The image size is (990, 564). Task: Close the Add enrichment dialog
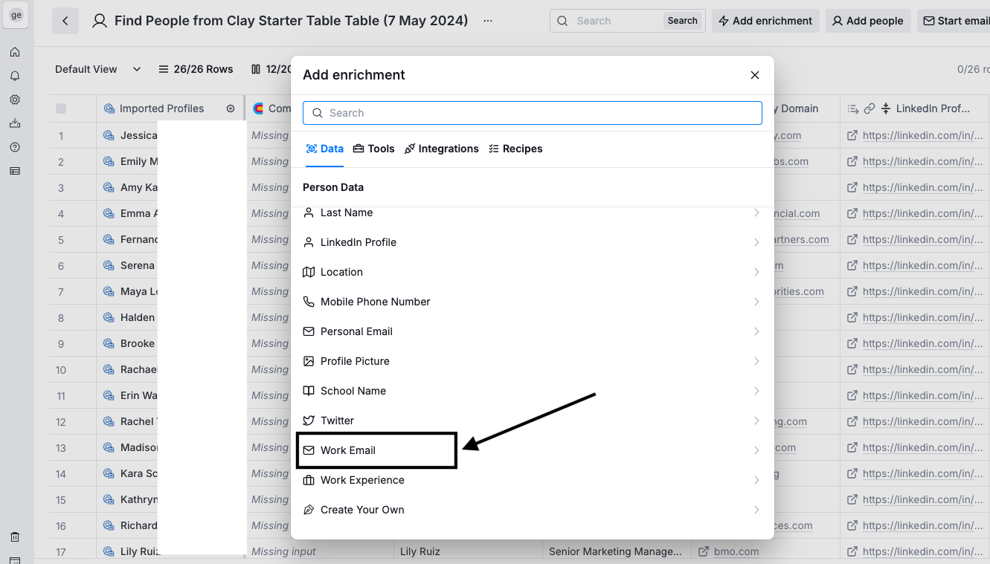tap(754, 75)
